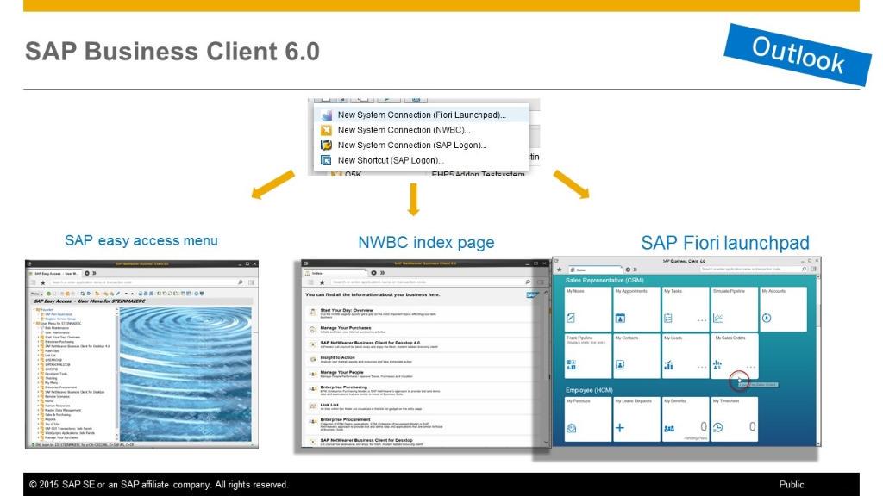The height and width of the screenshot is (496, 883).
Task: Click the search magnifier in Fiori launchpad window
Action: (x=805, y=270)
